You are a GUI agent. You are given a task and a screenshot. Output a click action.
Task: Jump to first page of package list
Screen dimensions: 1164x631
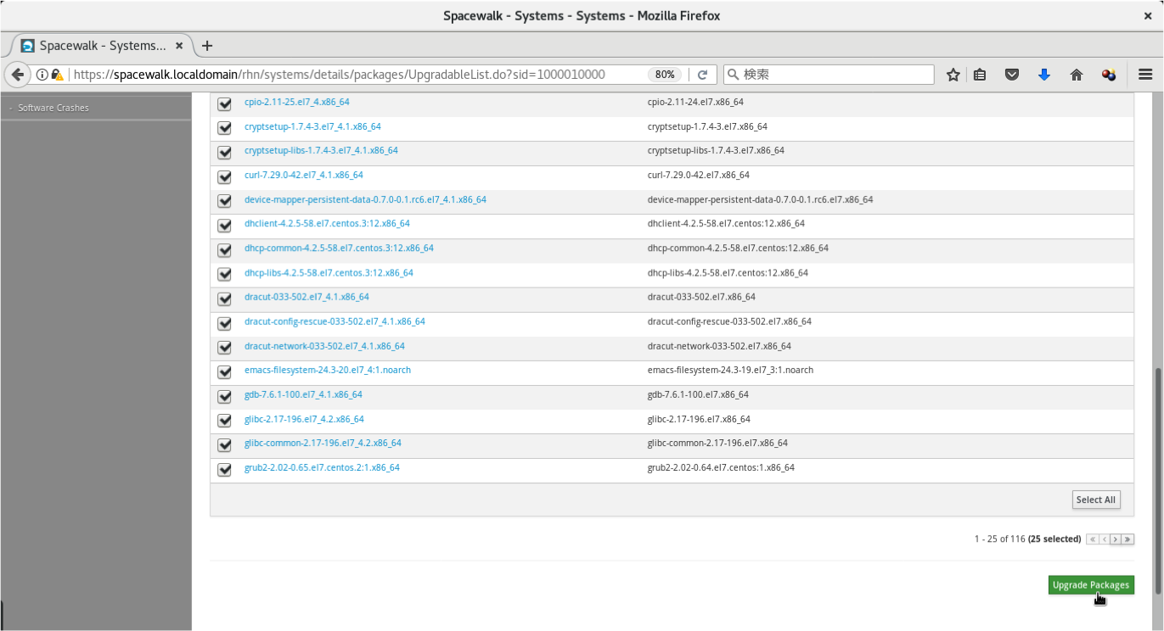[1092, 539]
